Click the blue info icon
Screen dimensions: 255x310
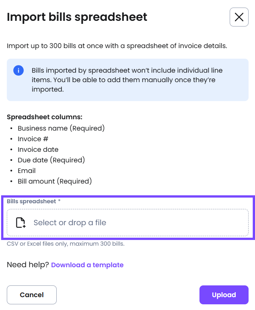[19, 70]
